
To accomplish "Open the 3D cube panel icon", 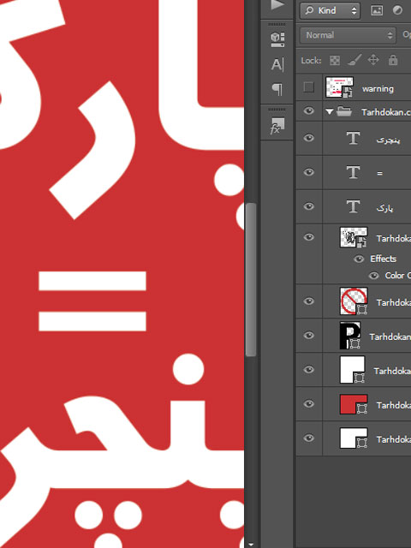I will [x=277, y=39].
